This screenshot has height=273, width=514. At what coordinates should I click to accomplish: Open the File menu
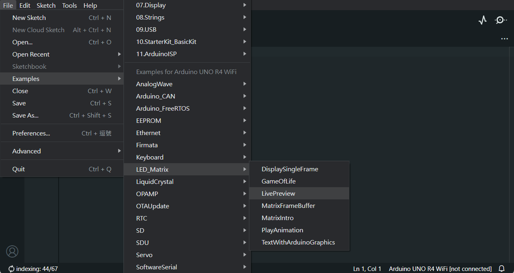8,5
